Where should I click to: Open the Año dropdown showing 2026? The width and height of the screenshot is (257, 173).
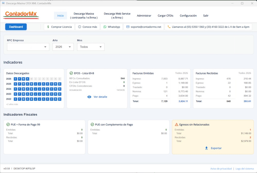tap(63, 47)
